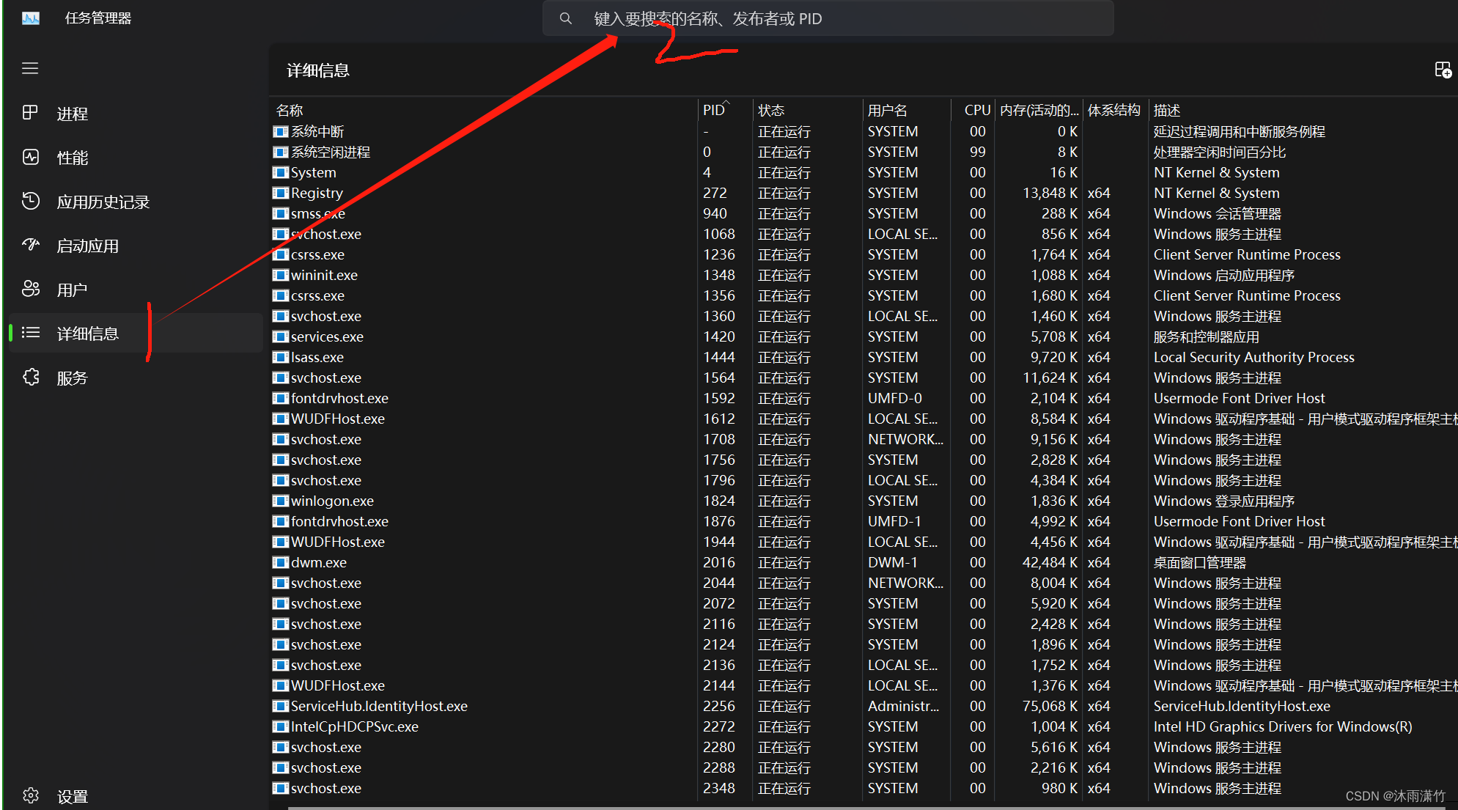
Task: Select csrss.exe with PID 1236
Action: (x=864, y=254)
